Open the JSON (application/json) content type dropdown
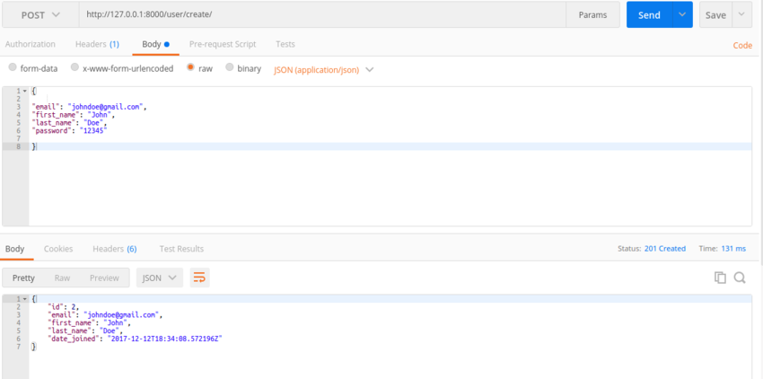Image resolution: width=763 pixels, height=379 pixels. pos(323,70)
